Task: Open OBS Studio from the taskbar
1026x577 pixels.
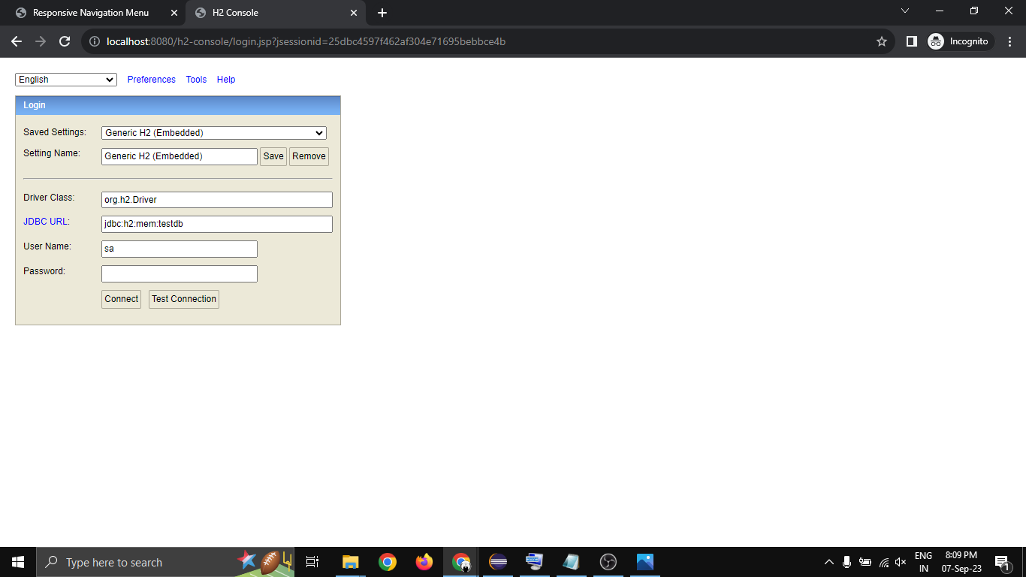Action: point(608,562)
